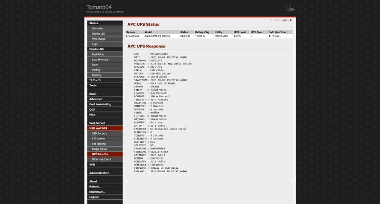This screenshot has height=204, width=380.
Task: Click Reboot... in the sidebar
Action: [104, 186]
